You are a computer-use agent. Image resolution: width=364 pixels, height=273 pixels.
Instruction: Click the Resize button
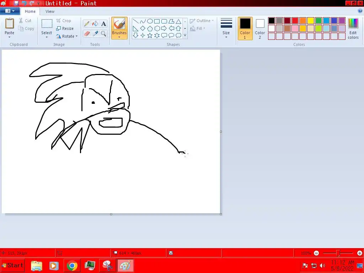[65, 28]
